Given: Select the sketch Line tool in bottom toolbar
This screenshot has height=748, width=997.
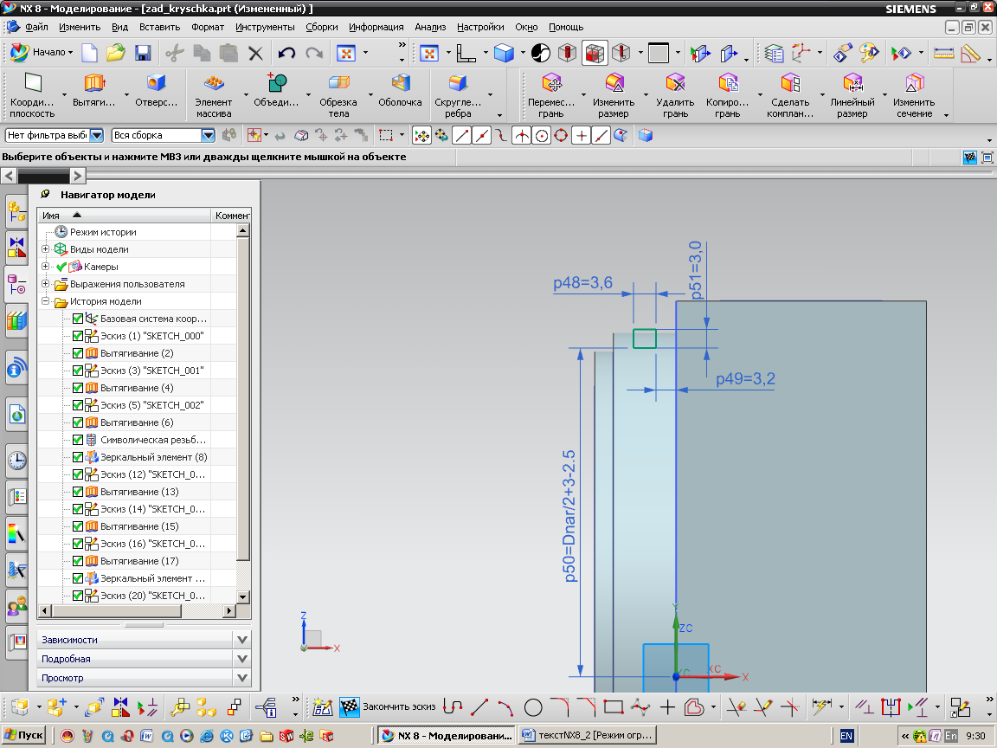Looking at the screenshot, I should click(x=479, y=706).
